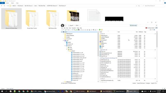Switch to the OBS taskbar button

[80, 91]
